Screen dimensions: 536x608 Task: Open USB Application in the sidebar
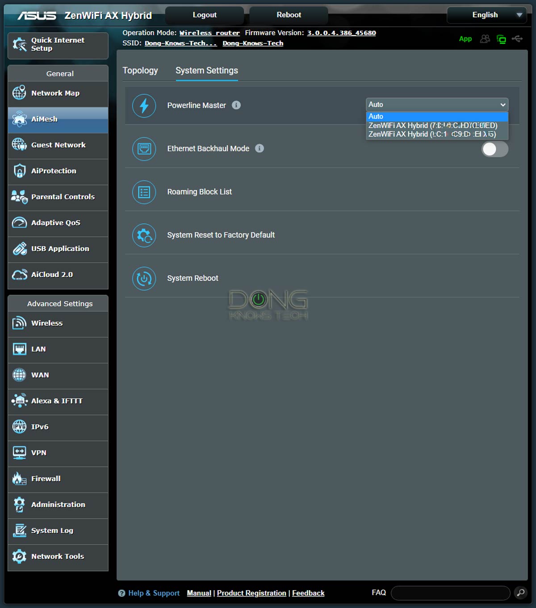[x=58, y=249]
